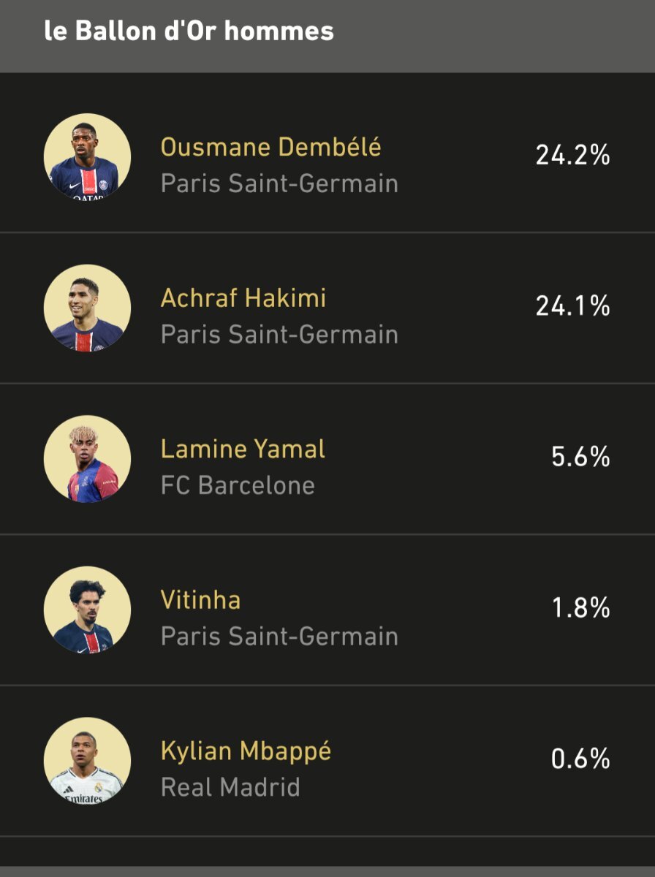655x877 pixels.
Task: Select the 0.6% vote percentage
Action: [x=580, y=759]
